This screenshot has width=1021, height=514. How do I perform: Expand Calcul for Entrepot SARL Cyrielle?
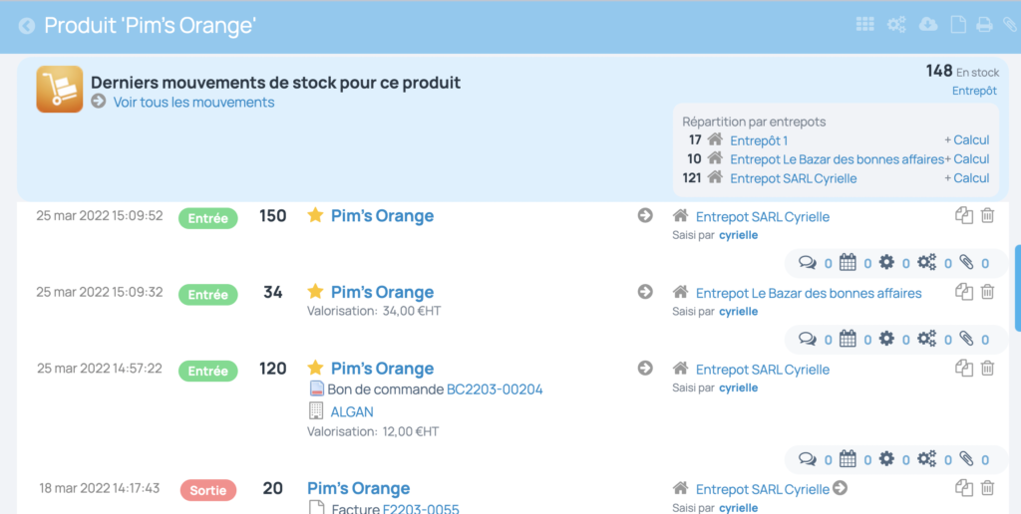(967, 178)
